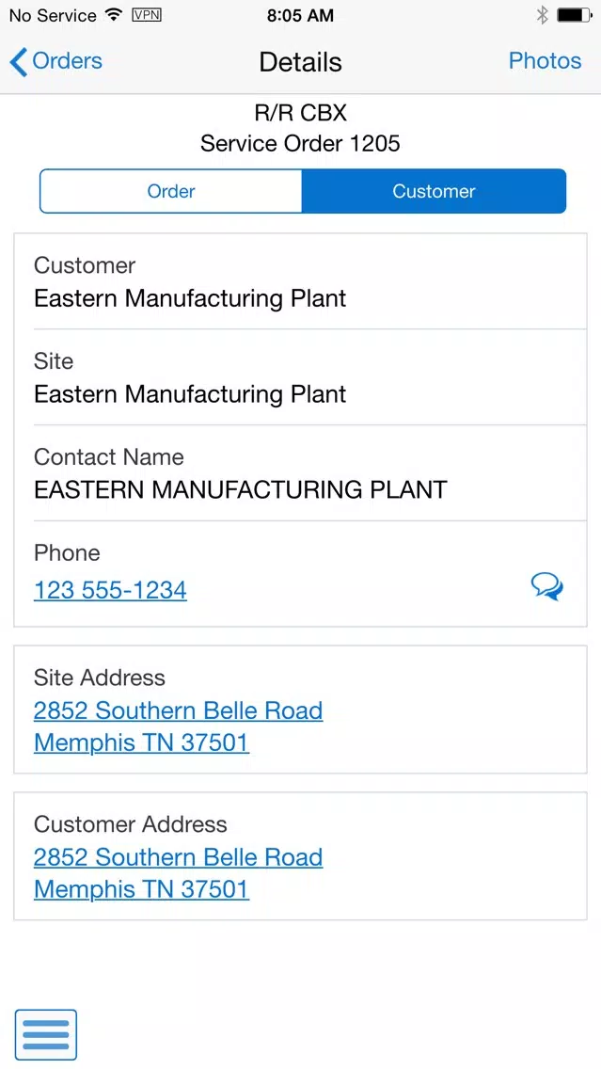Tap the Eastern Manufacturing Plant customer field
This screenshot has width=601, height=1069.
point(301,281)
